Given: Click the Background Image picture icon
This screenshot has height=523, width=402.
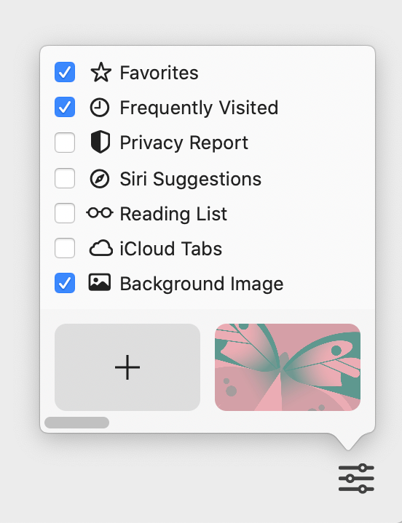Looking at the screenshot, I should pos(100,282).
